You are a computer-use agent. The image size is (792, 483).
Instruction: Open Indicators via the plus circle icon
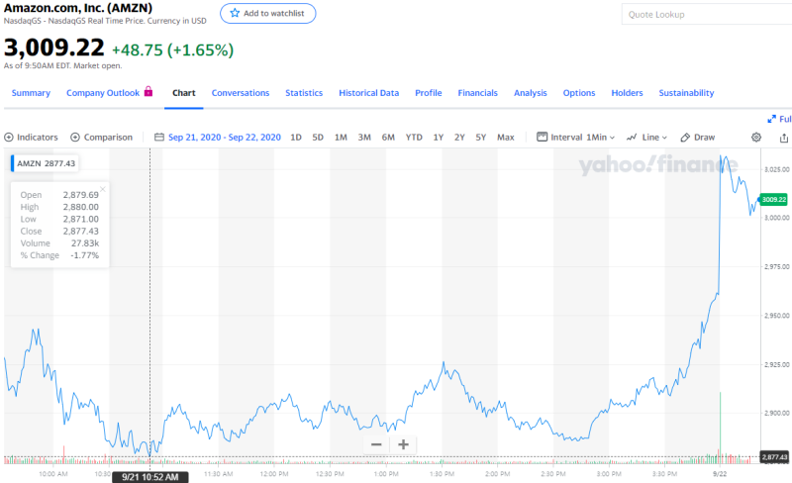[x=9, y=138]
